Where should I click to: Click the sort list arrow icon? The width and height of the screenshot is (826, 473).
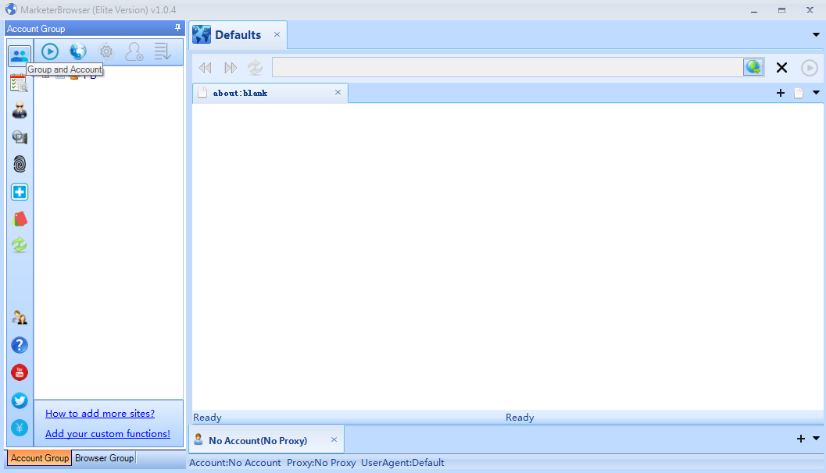(x=163, y=52)
